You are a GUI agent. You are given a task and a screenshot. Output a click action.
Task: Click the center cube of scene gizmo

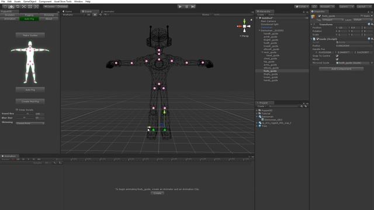click(244, 26)
